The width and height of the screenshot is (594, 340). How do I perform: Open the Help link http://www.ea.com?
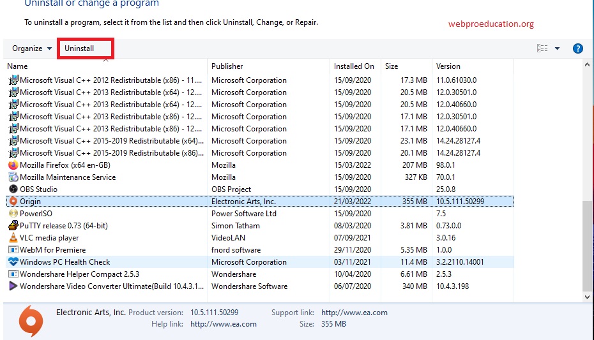click(x=223, y=324)
